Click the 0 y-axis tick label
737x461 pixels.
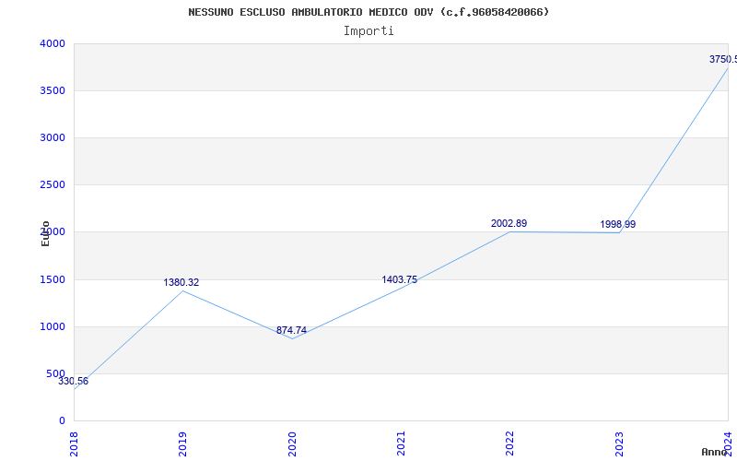click(x=62, y=421)
